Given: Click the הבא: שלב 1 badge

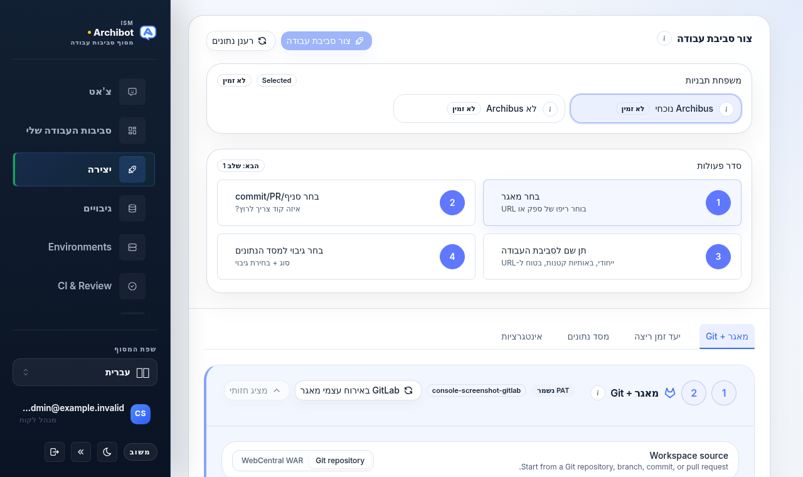Looking at the screenshot, I should click(x=241, y=166).
